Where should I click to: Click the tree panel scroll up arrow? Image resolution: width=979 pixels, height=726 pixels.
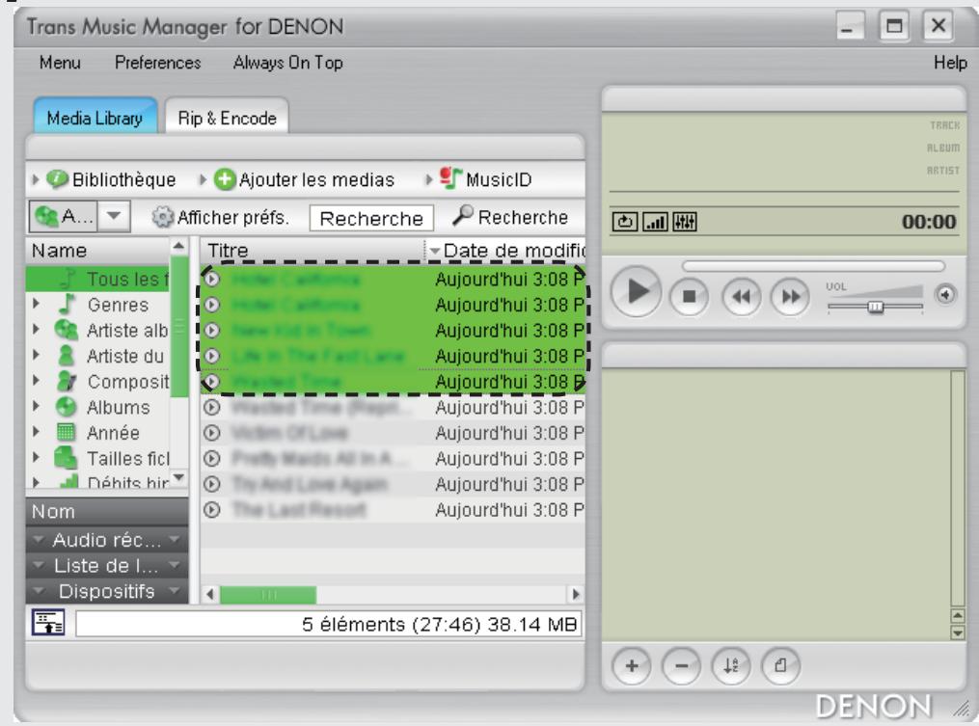click(179, 246)
